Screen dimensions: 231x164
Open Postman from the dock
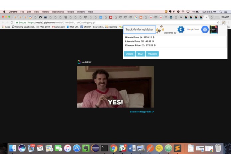150,148
